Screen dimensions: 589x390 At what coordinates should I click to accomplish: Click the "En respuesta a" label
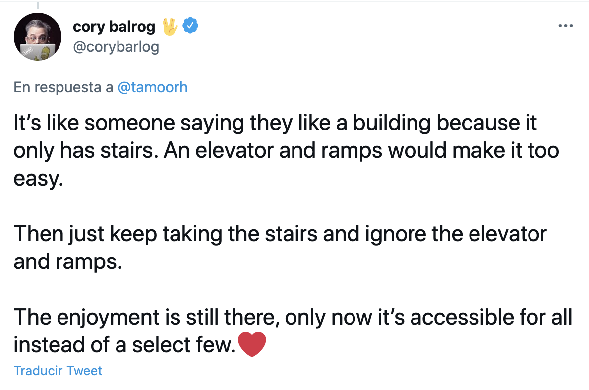click(63, 87)
